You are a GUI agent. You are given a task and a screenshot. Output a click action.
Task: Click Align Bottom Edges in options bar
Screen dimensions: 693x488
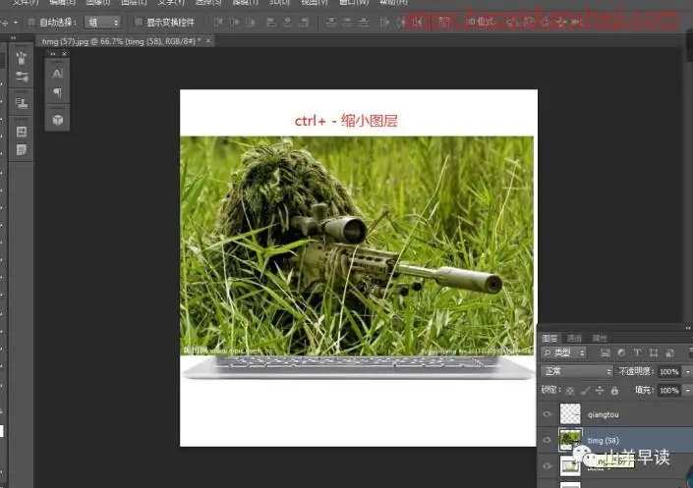[250, 22]
